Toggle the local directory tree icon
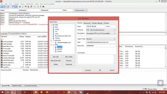Screen dimensions: 167x94 [x=10, y=7]
